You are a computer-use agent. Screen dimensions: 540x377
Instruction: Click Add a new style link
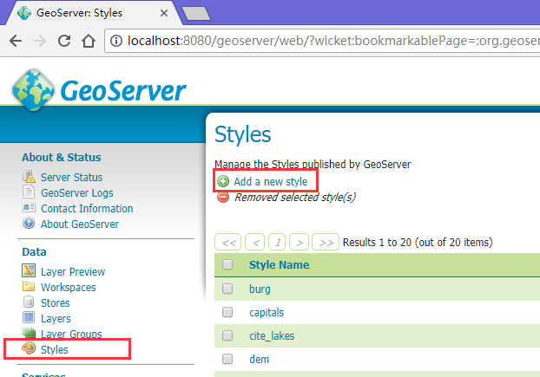coord(271,181)
